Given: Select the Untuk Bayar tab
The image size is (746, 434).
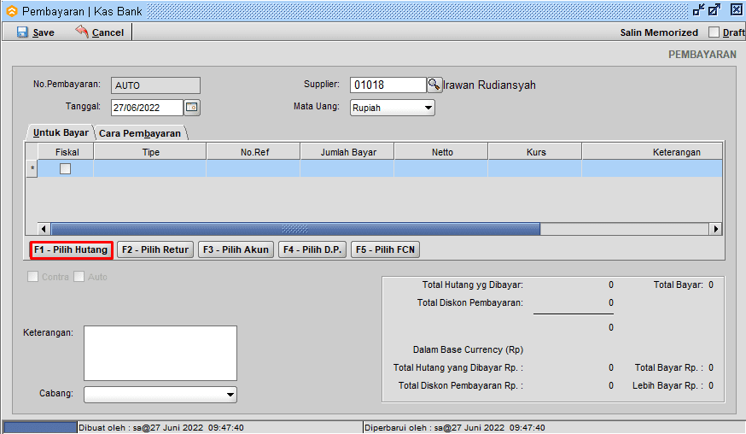Looking at the screenshot, I should click(60, 133).
